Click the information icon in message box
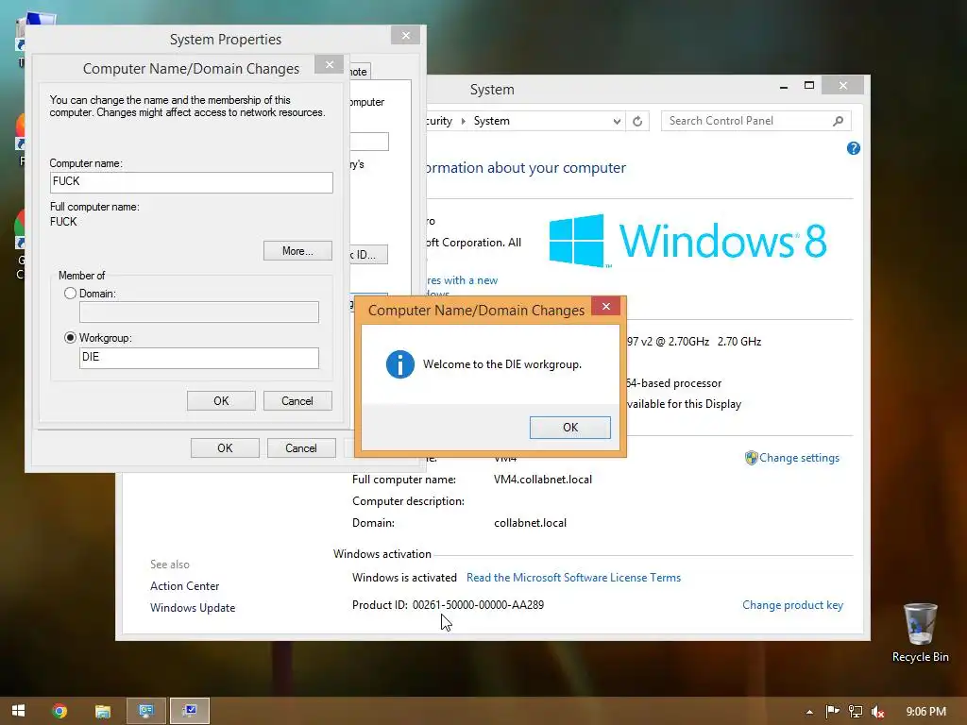 (x=399, y=364)
